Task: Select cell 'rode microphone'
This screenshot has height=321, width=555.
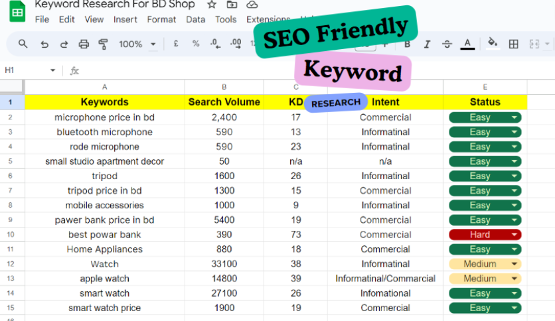Action: [x=104, y=147]
